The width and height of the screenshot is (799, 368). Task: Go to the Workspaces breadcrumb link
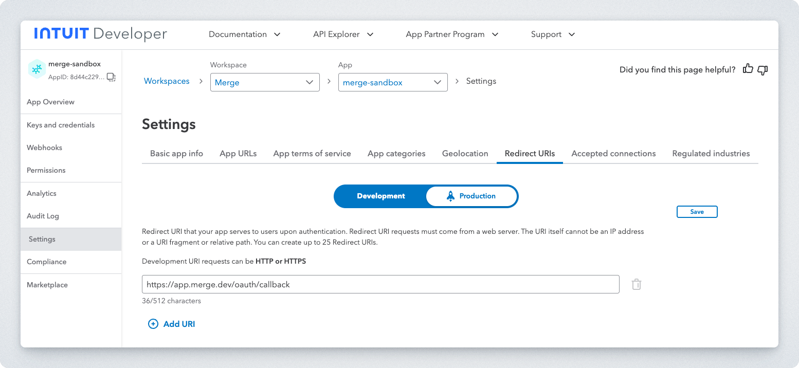pos(167,81)
